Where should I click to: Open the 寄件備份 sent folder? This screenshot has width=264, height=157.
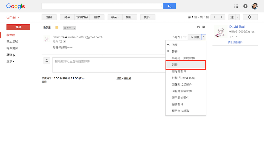pos(12,48)
